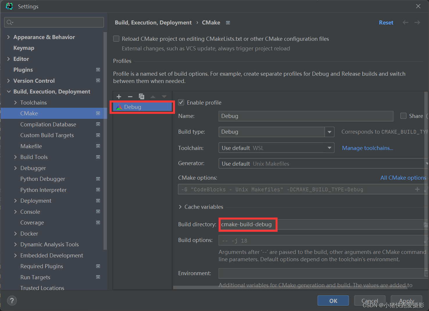Click the project-settings icon beside Compilation Database
429x311 pixels.
pyautogui.click(x=98, y=124)
